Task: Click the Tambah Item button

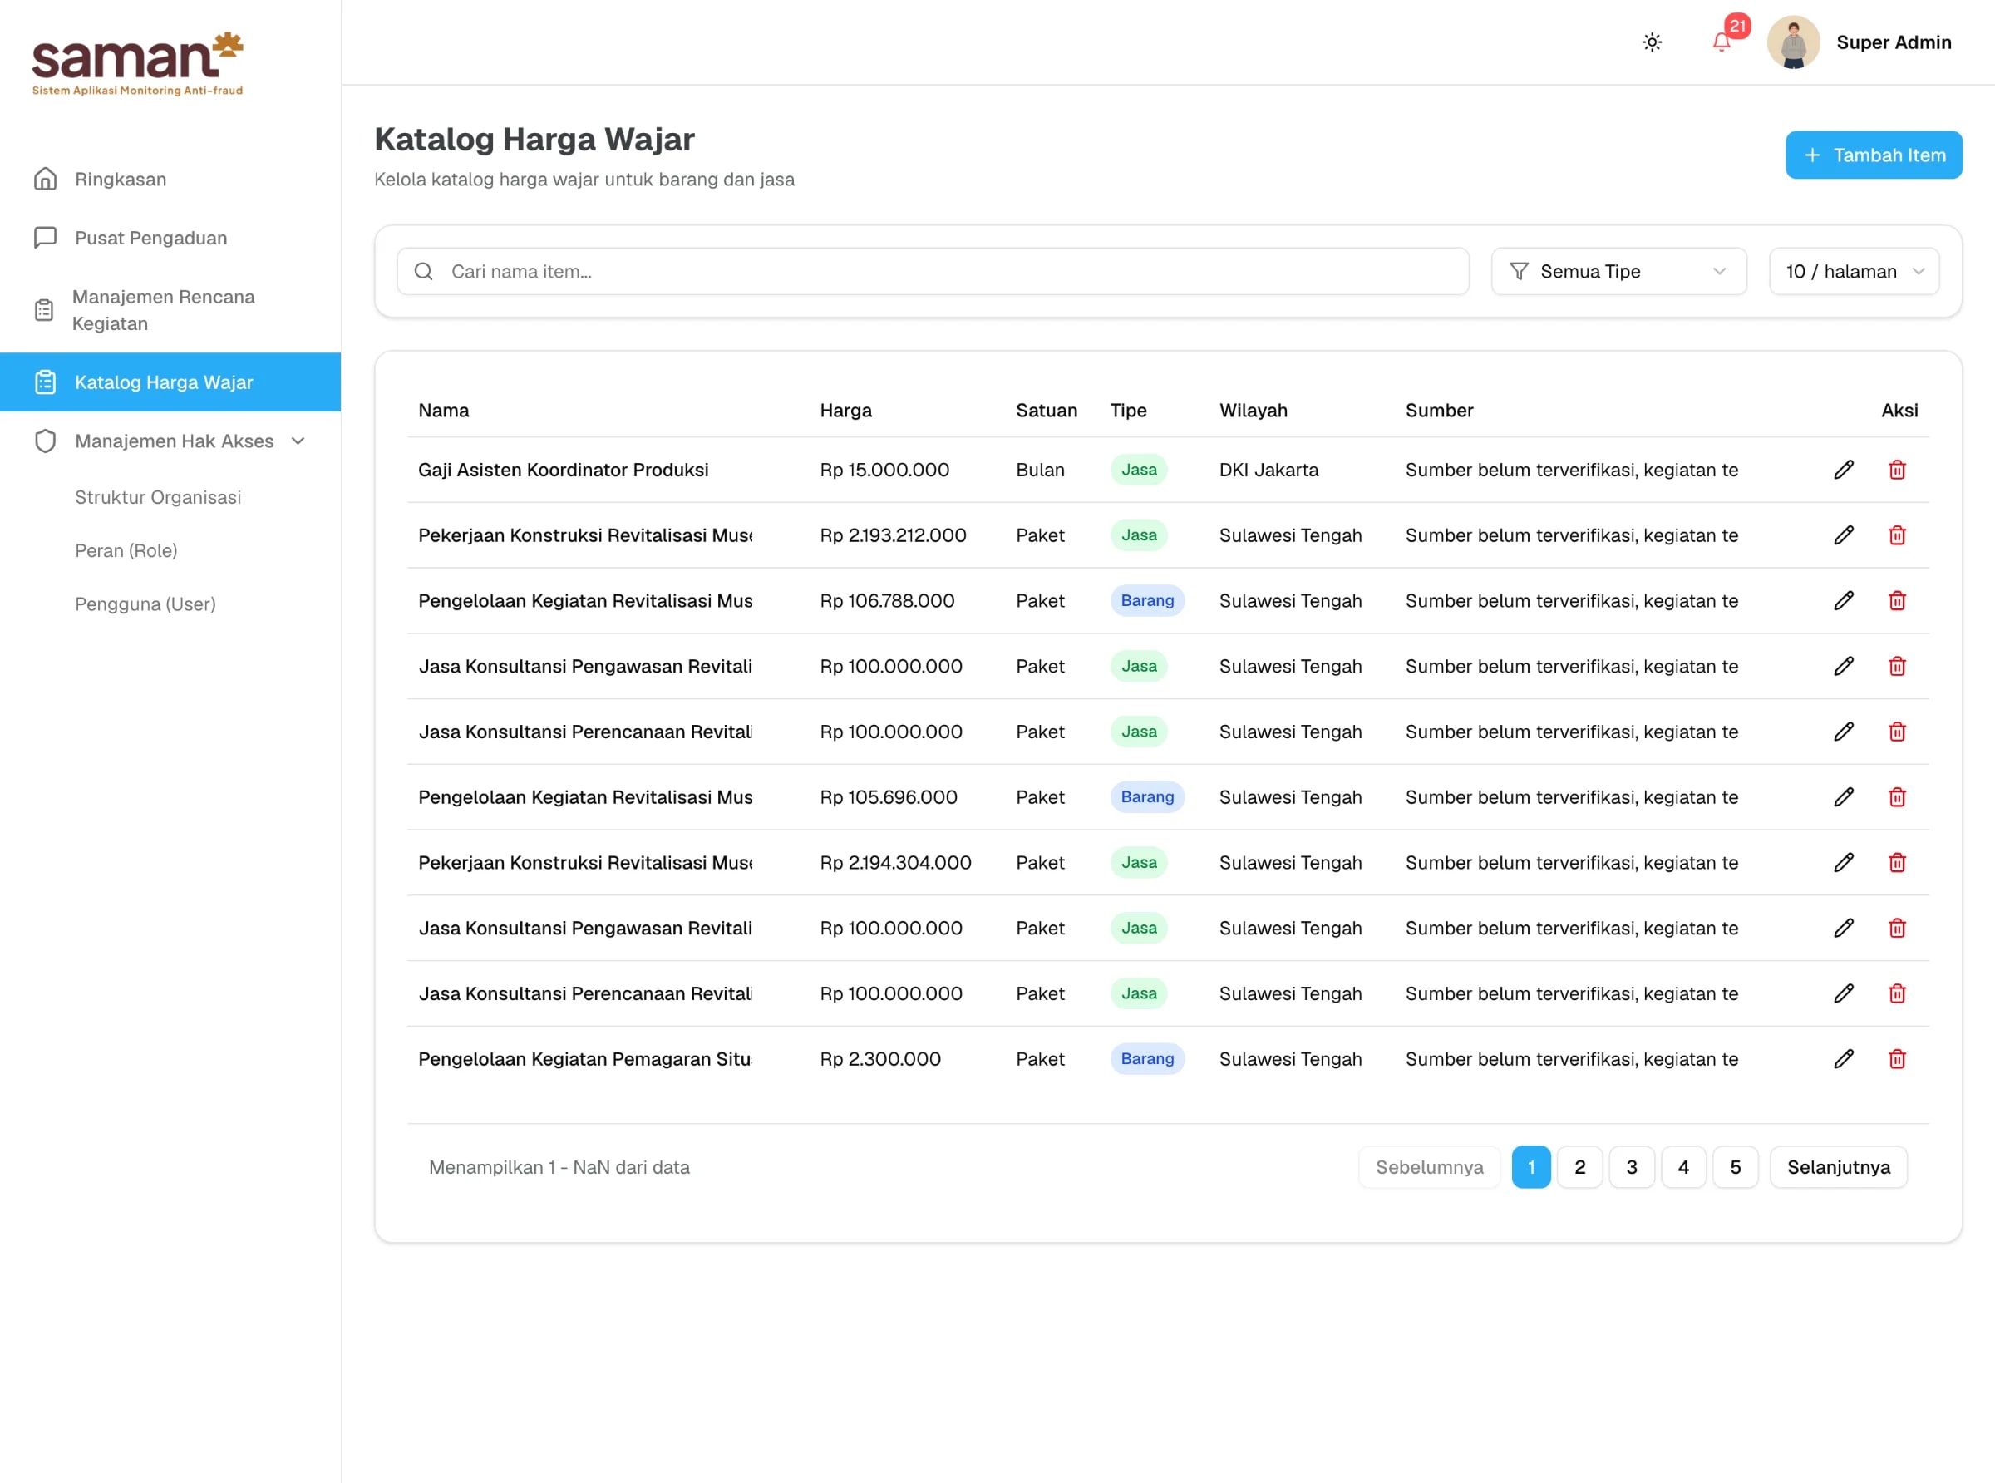Action: pyautogui.click(x=1873, y=155)
